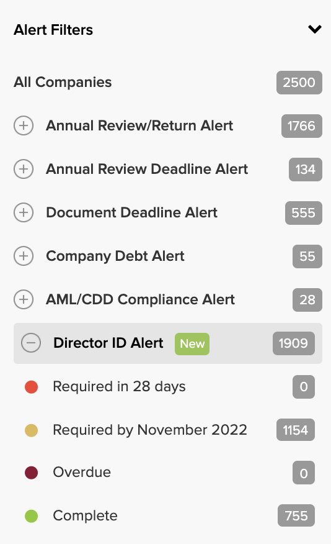The height and width of the screenshot is (544, 331).
Task: Expand Annual Review/Return Alert plus icon
Action: coord(24,125)
